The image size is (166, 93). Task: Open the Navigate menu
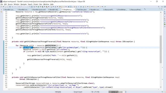click(24, 4)
